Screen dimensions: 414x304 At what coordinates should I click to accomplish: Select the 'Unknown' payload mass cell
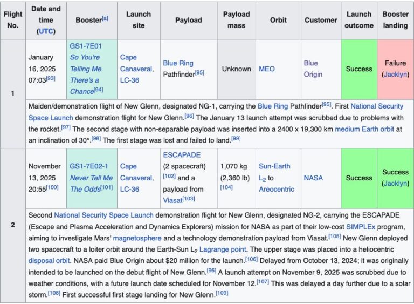[236, 69]
